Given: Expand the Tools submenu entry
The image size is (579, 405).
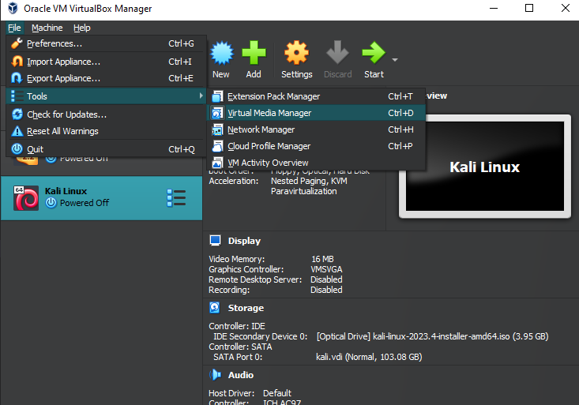Looking at the screenshot, I should pos(106,96).
